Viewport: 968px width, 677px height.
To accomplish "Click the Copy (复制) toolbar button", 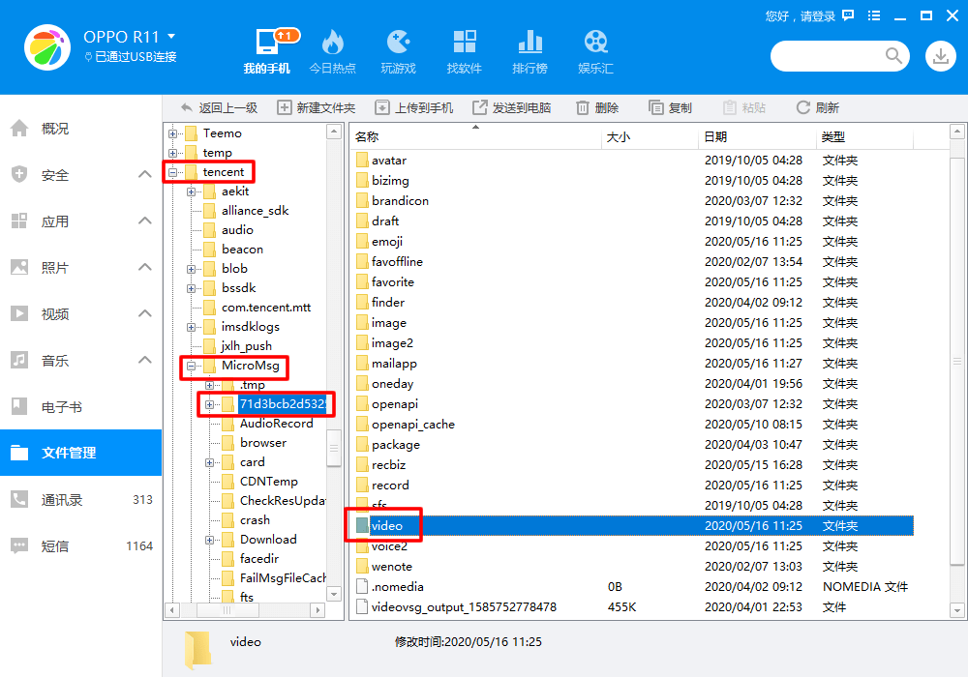I will 671,108.
